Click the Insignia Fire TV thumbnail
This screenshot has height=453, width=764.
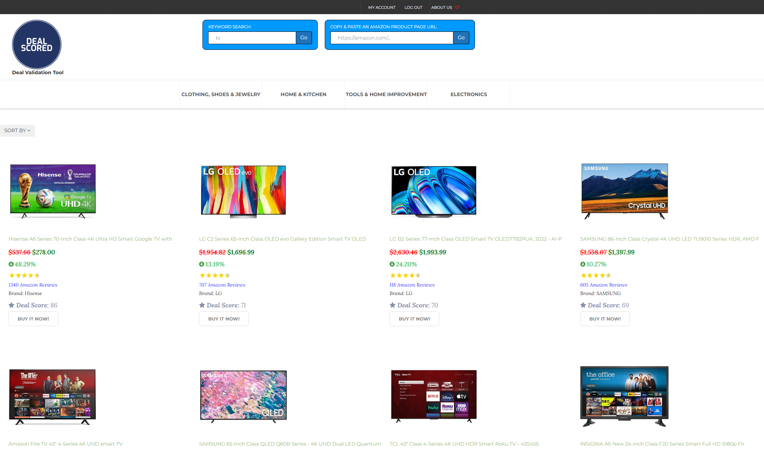tap(624, 396)
